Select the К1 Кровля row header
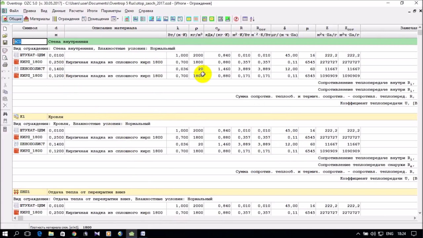The height and width of the screenshot is (238, 423). (215, 117)
